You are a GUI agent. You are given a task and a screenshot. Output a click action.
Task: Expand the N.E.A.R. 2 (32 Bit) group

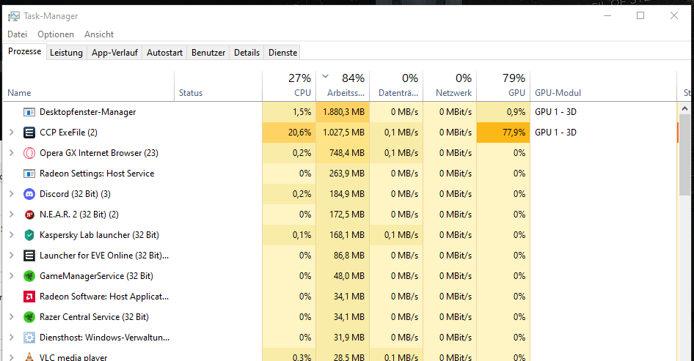(12, 215)
